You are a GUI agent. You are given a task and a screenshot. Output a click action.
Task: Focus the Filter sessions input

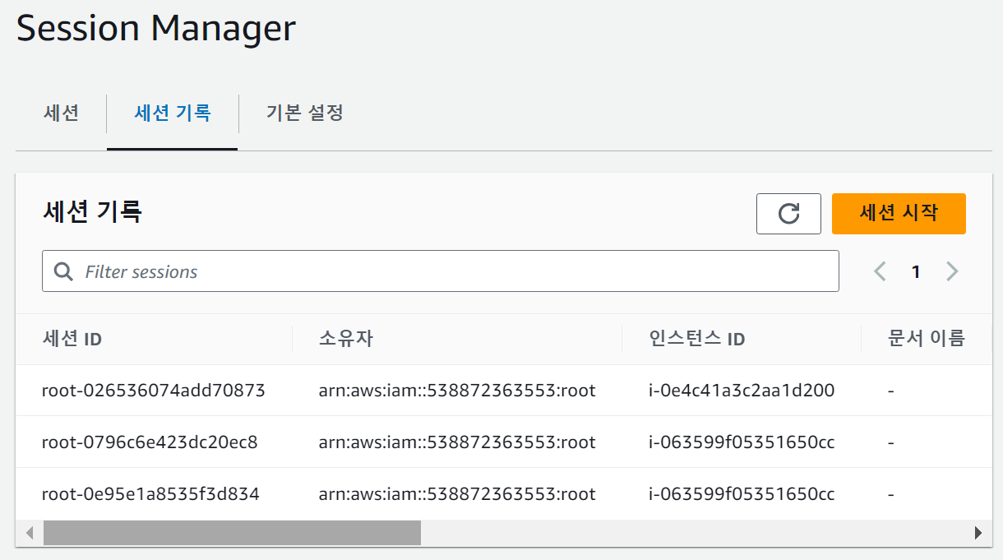coord(441,271)
